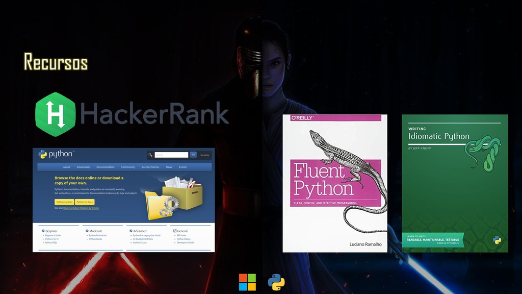Open the Python FAQs link
Image resolution: width=522 pixels, height=294 pixels.
point(51,242)
